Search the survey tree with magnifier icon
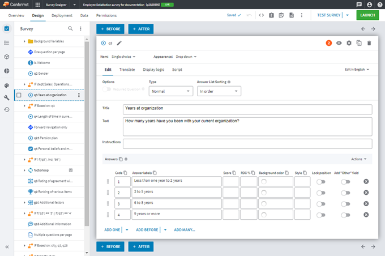The height and width of the screenshot is (256, 385). point(70,28)
